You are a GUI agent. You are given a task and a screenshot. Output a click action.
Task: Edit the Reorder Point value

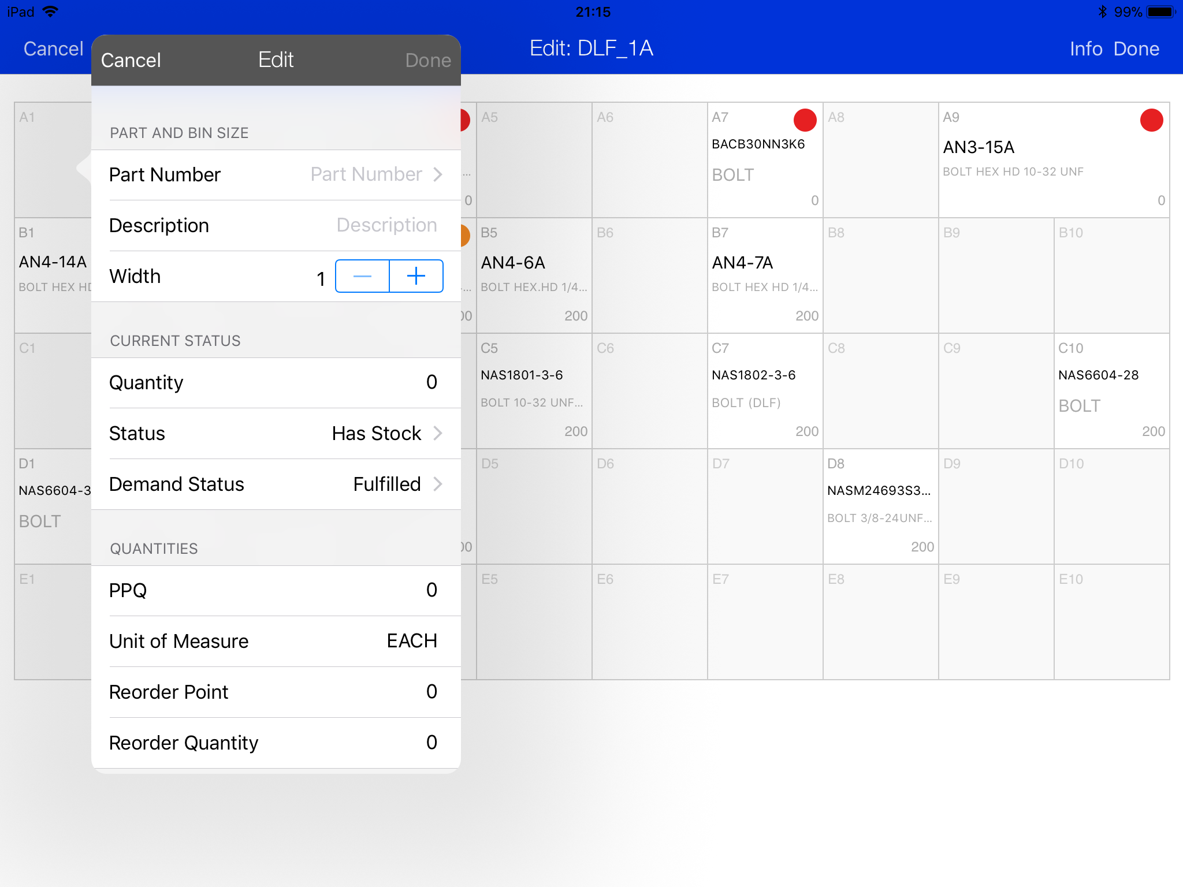click(x=431, y=692)
